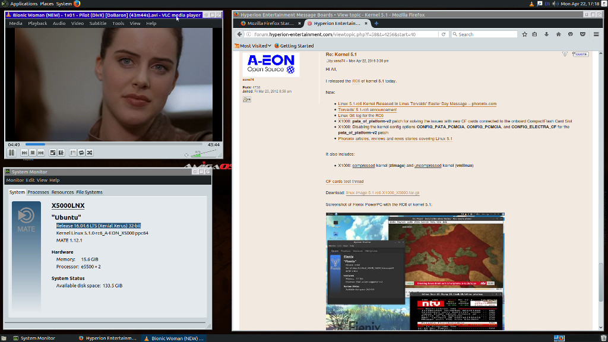Select the System tab in System Monitor
The width and height of the screenshot is (608, 342).
tap(17, 192)
